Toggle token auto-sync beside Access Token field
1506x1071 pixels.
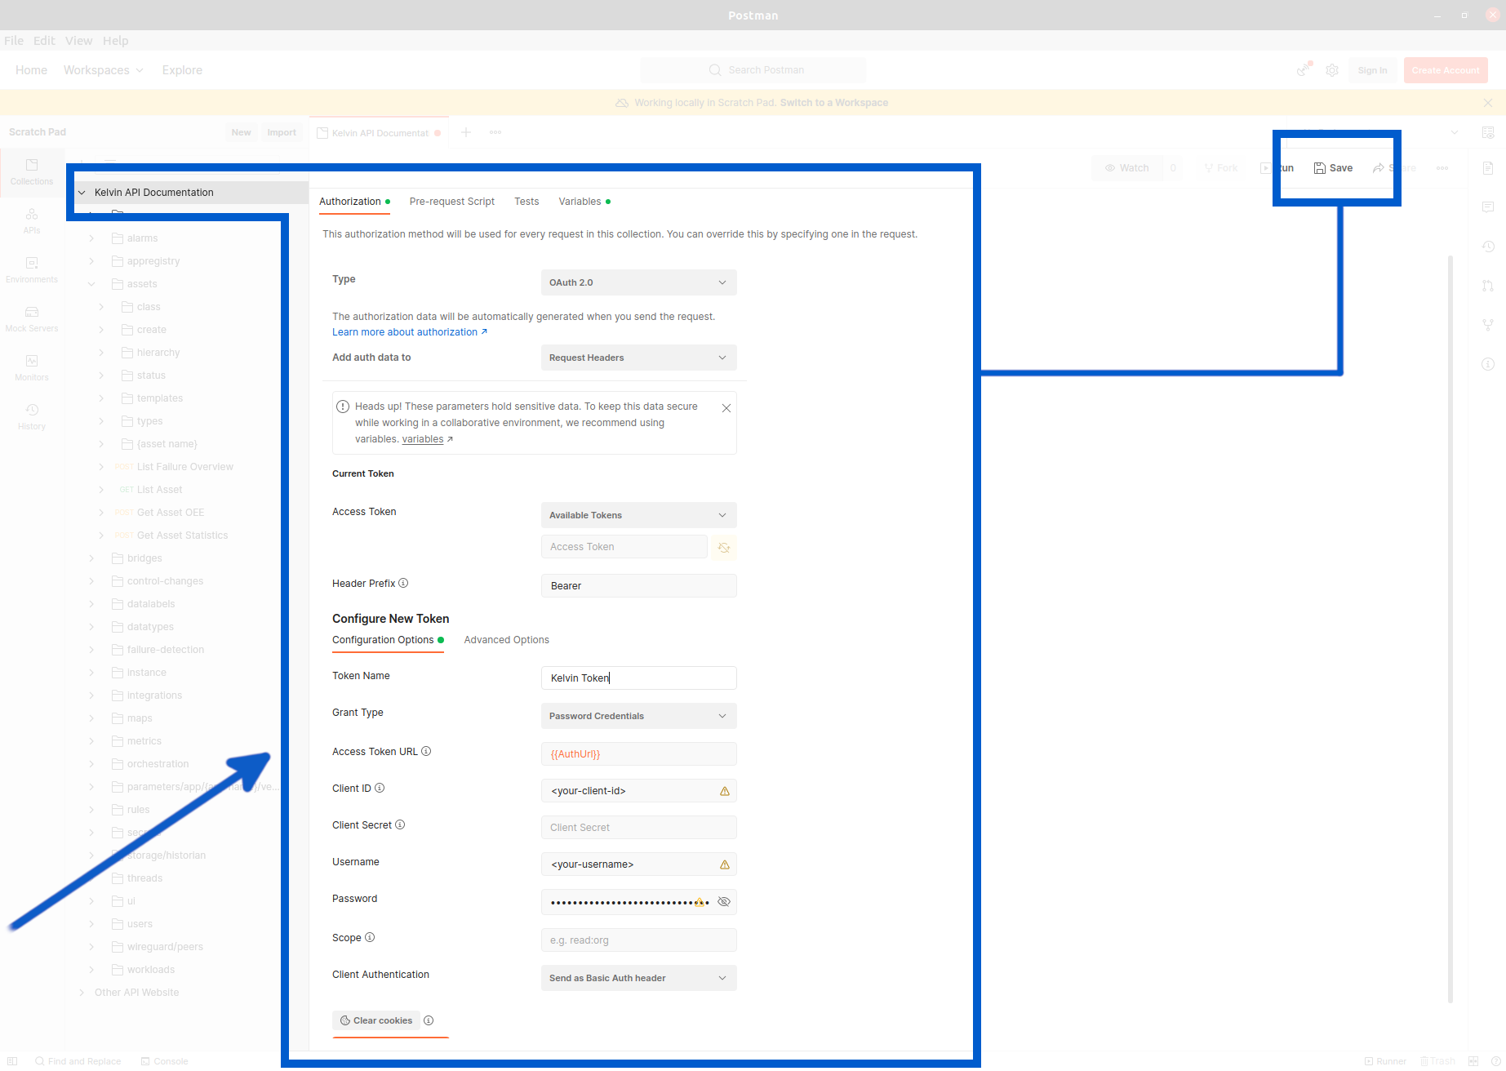pyautogui.click(x=723, y=548)
